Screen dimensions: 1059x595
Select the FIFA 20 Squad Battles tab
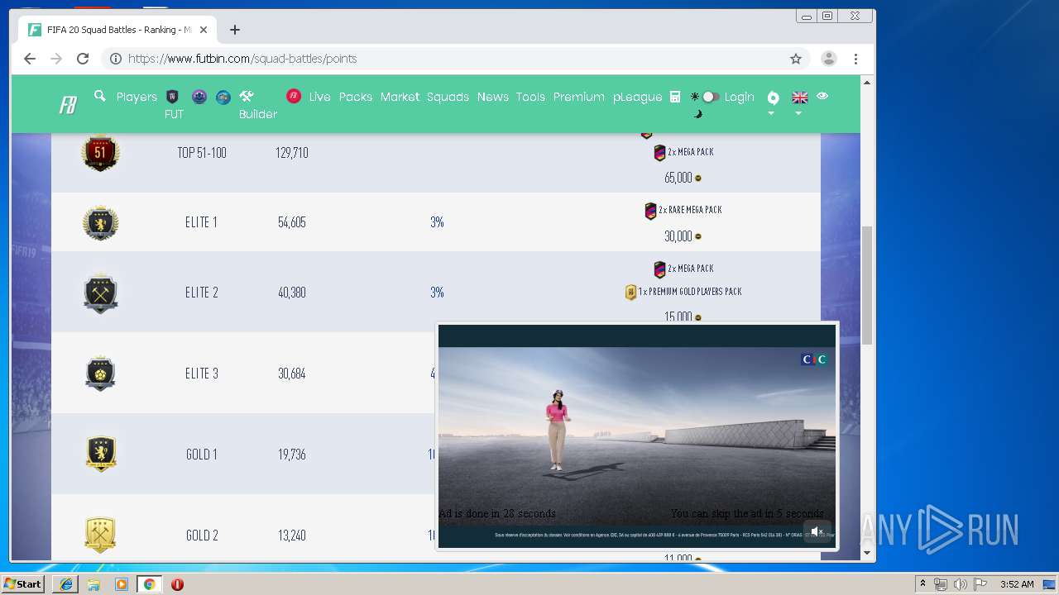(x=118, y=30)
